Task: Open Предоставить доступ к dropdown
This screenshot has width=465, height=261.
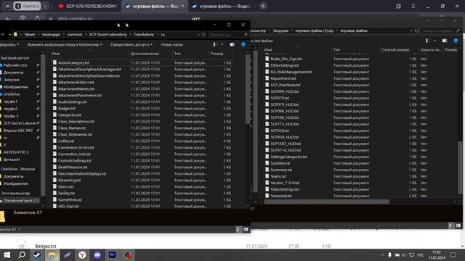Action: click(x=132, y=45)
